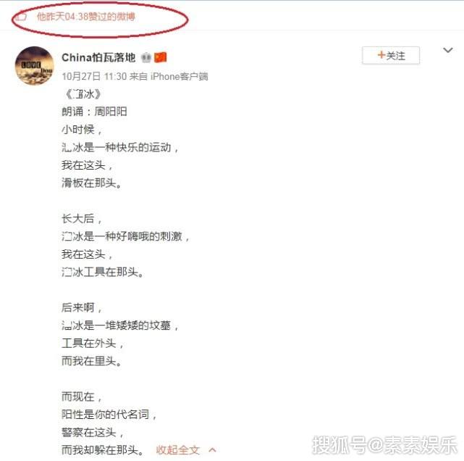
Task: Click the up caret next to 收起全文
Action: [x=212, y=450]
